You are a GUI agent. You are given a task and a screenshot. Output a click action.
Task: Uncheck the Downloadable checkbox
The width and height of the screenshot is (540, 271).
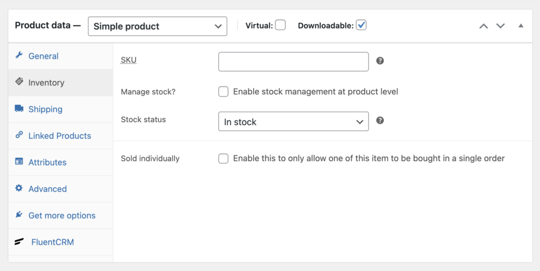pos(361,25)
